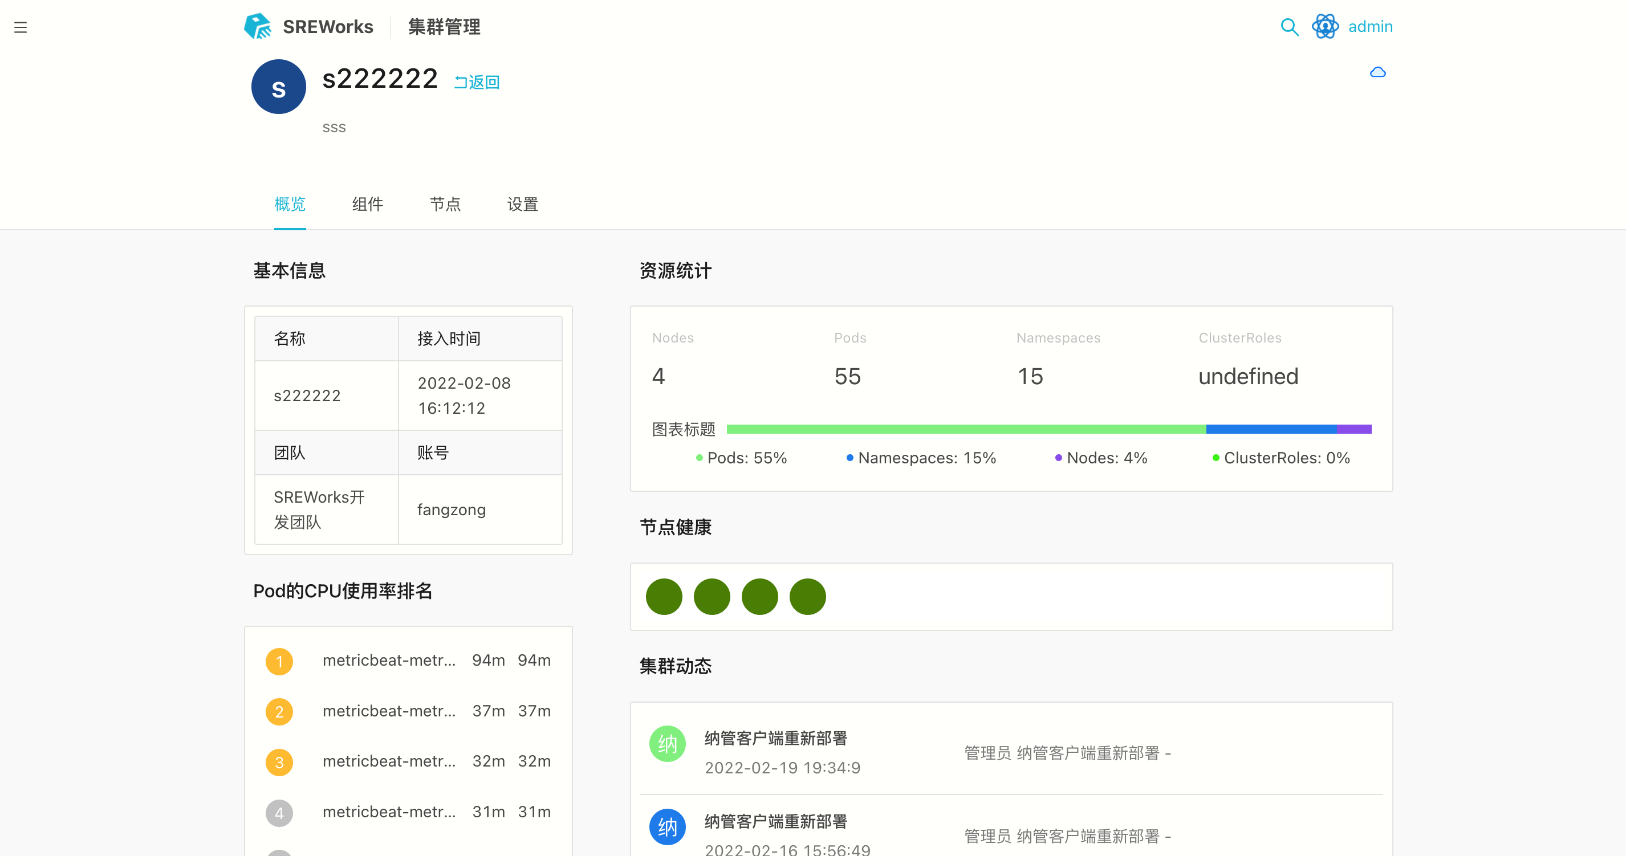Image resolution: width=1626 pixels, height=864 pixels.
Task: Click the cloud icon below admin
Action: 1377,72
